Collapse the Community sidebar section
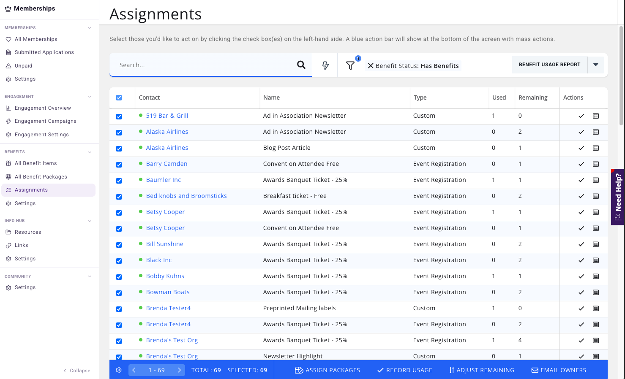625x379 pixels. point(90,276)
